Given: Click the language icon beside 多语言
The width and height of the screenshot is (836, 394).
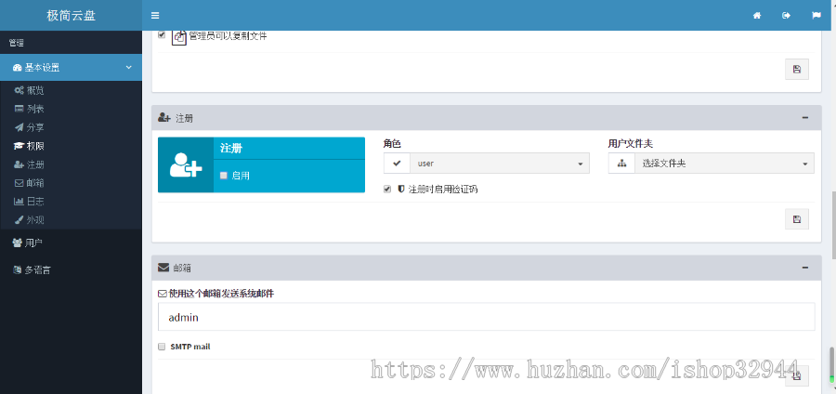Looking at the screenshot, I should point(17,269).
